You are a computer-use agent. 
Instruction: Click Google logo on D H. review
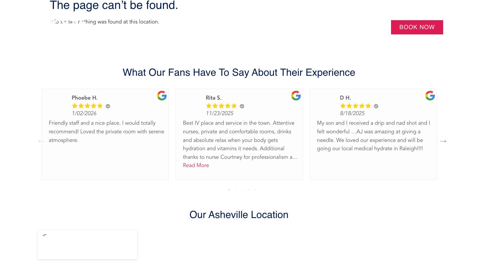tap(430, 96)
